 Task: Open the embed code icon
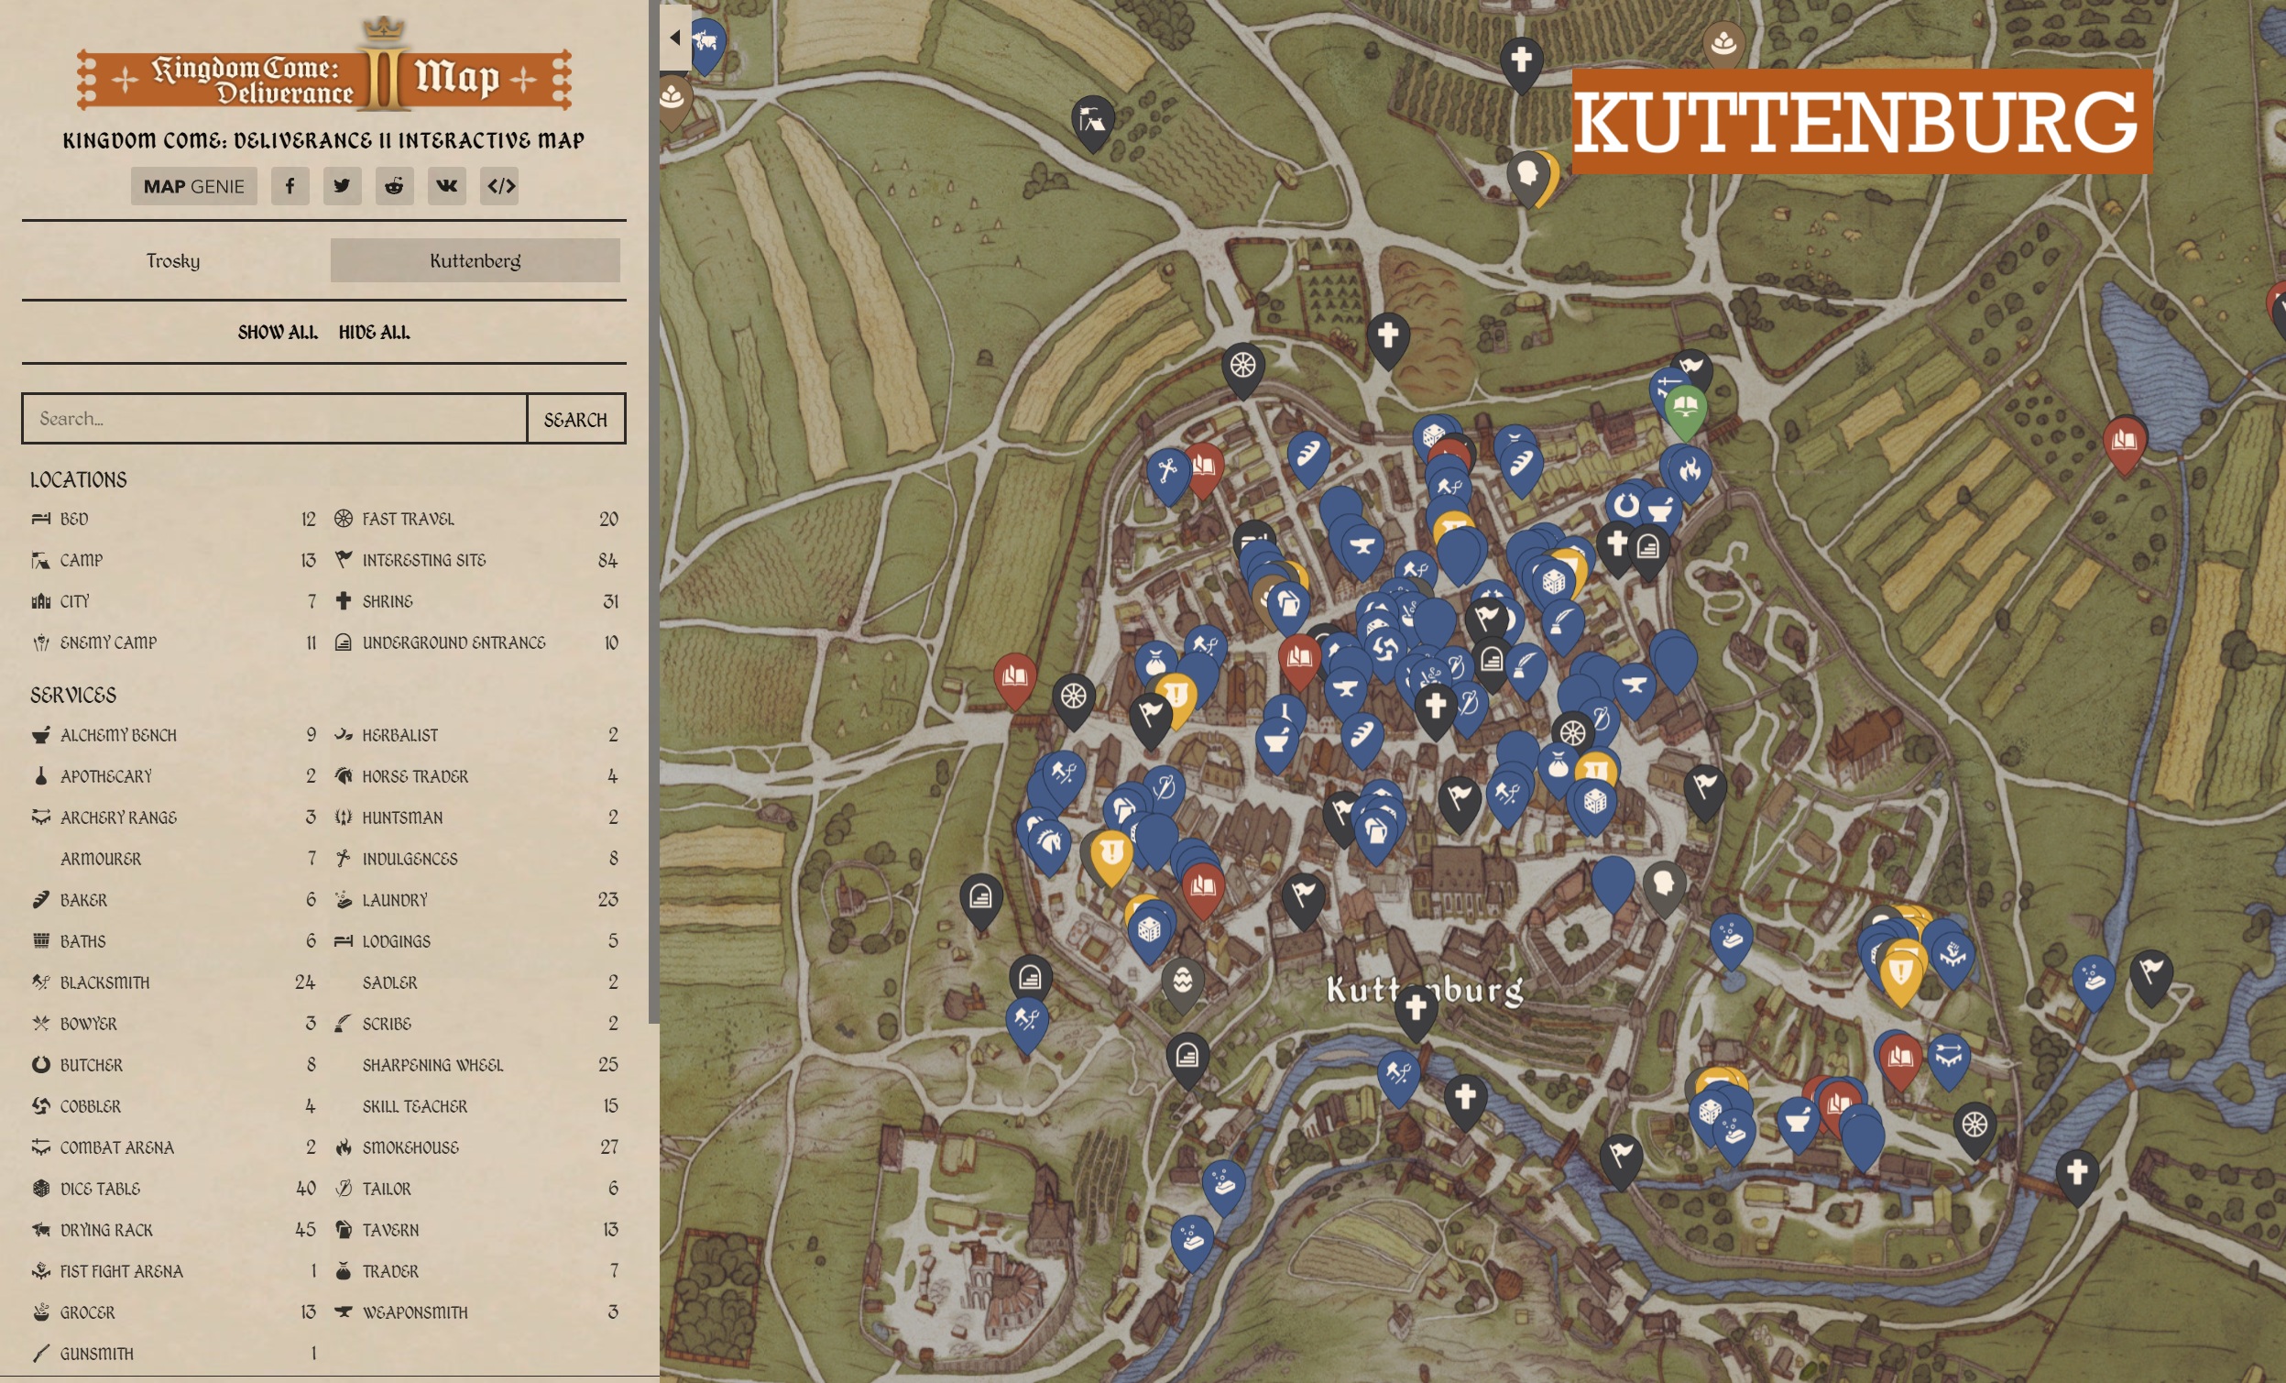[500, 186]
